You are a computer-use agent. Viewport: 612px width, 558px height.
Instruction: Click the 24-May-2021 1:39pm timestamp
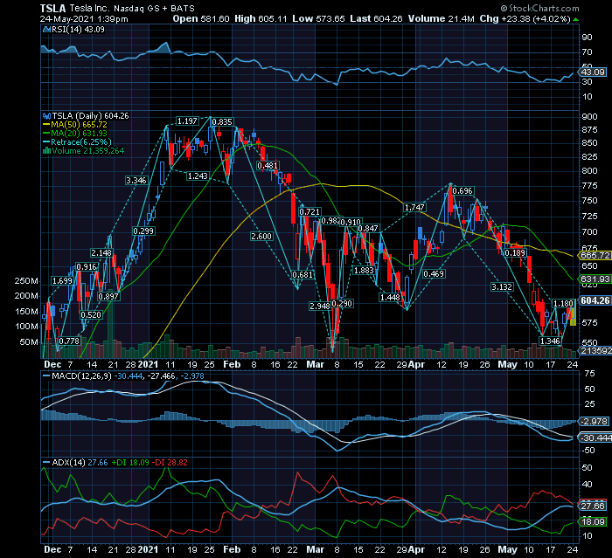pyautogui.click(x=84, y=18)
